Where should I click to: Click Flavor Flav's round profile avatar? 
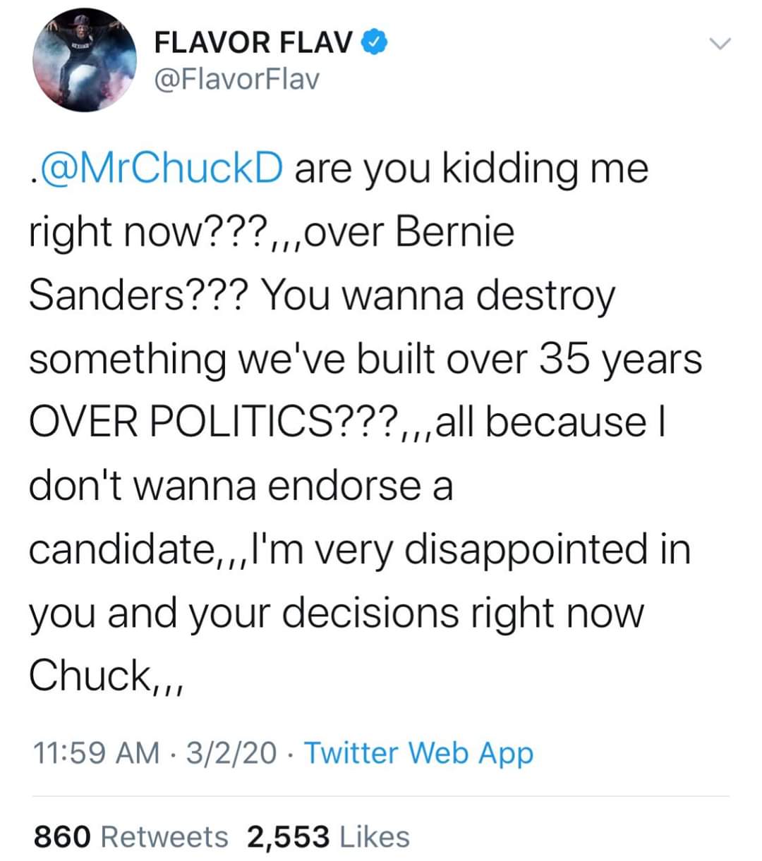pyautogui.click(x=85, y=61)
